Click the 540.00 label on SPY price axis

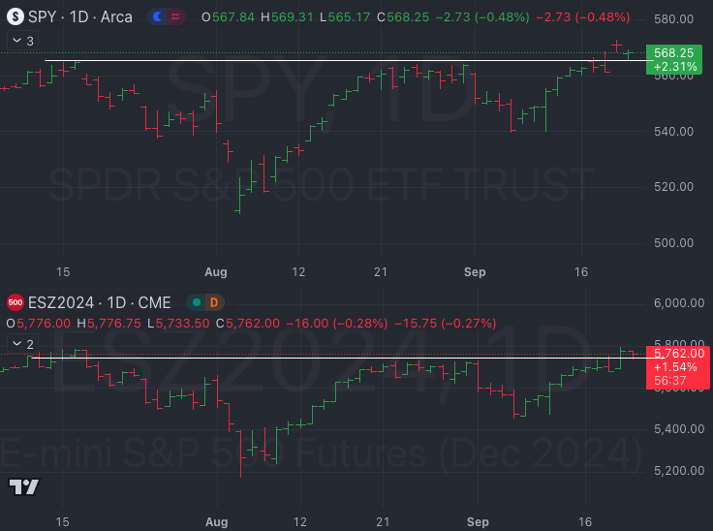click(x=674, y=132)
